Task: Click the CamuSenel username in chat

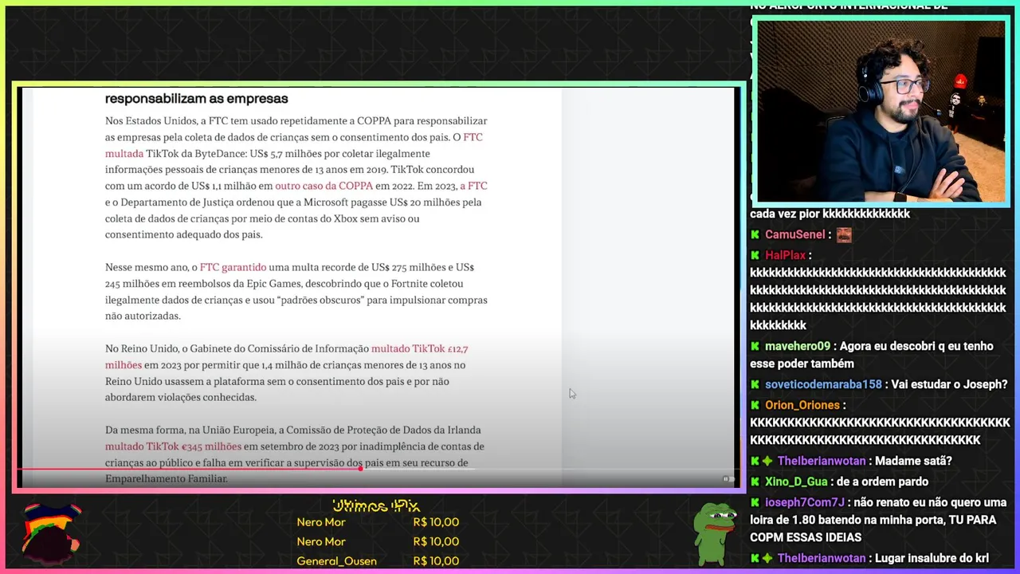Action: (794, 234)
